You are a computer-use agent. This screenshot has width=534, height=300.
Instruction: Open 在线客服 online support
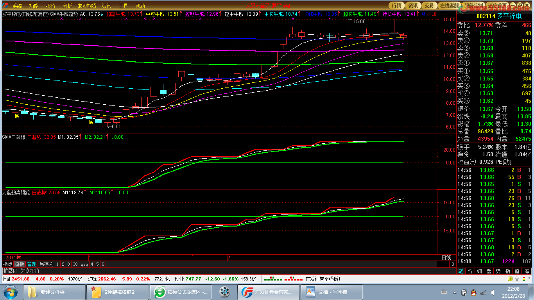pyautogui.click(x=449, y=5)
